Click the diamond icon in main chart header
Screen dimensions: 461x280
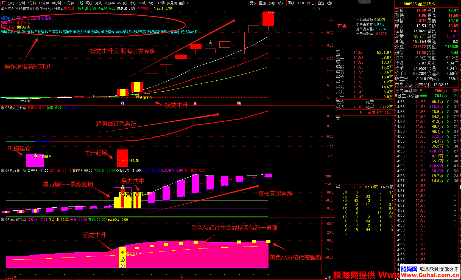click(314, 9)
